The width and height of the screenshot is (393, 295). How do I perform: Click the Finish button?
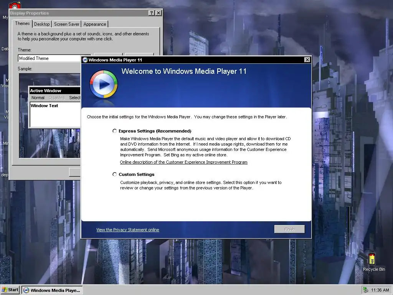pyautogui.click(x=289, y=229)
